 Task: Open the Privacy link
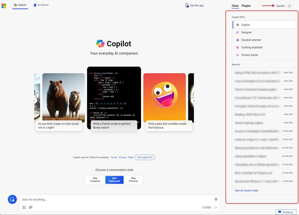point(123,158)
